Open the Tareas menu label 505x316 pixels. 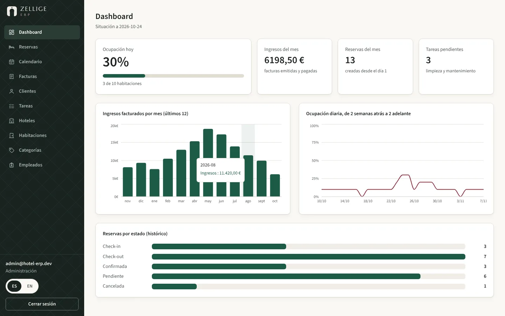(x=26, y=106)
